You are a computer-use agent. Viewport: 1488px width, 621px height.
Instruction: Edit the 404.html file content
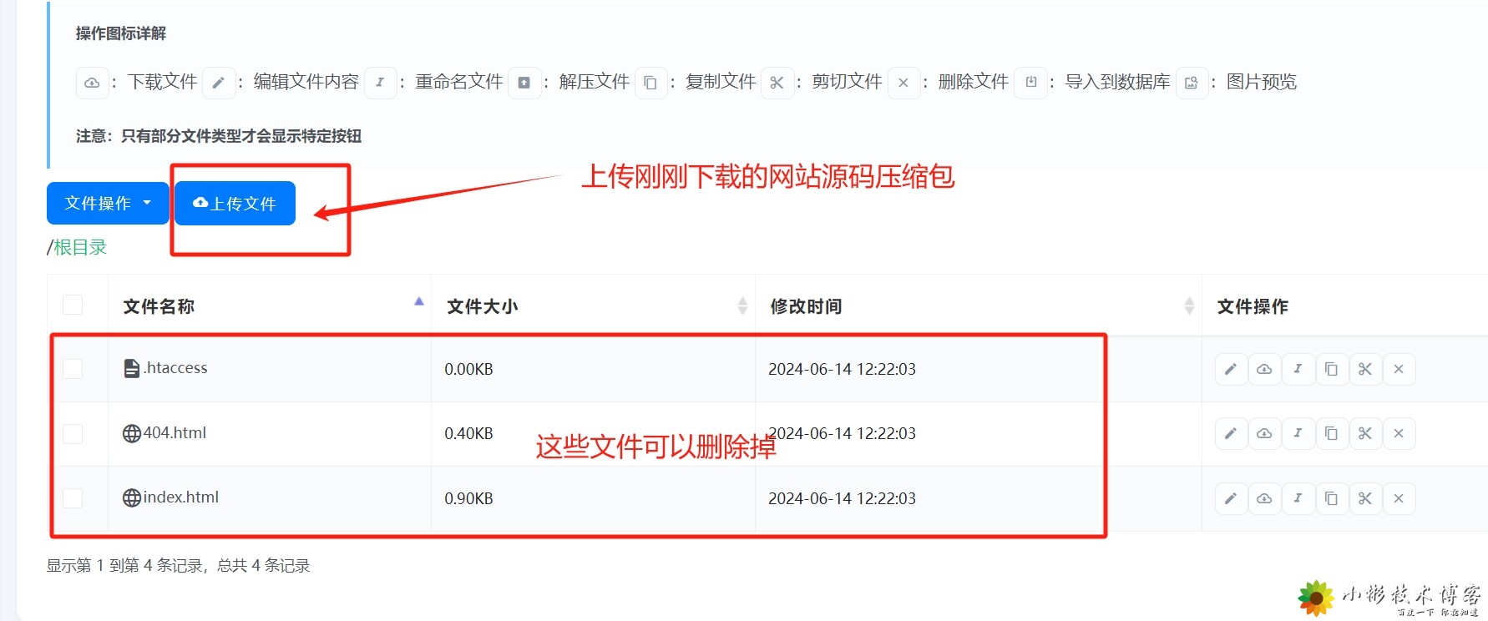pos(1231,433)
